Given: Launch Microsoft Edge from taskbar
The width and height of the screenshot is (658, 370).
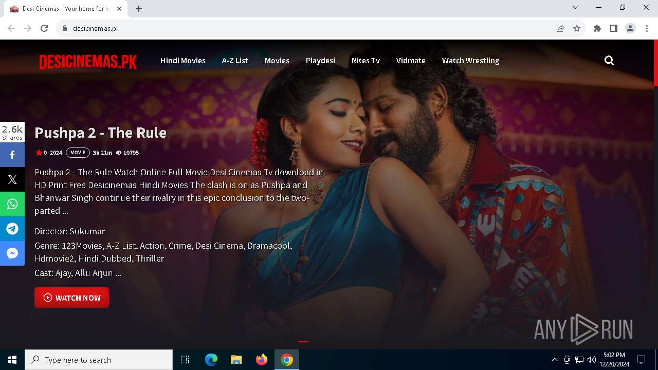Looking at the screenshot, I should coord(211,360).
